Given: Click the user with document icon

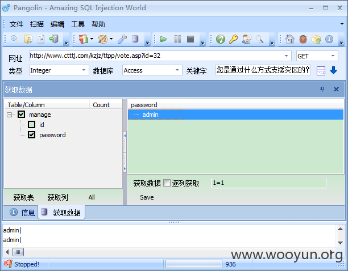Looking at the screenshot, I should 247,39.
